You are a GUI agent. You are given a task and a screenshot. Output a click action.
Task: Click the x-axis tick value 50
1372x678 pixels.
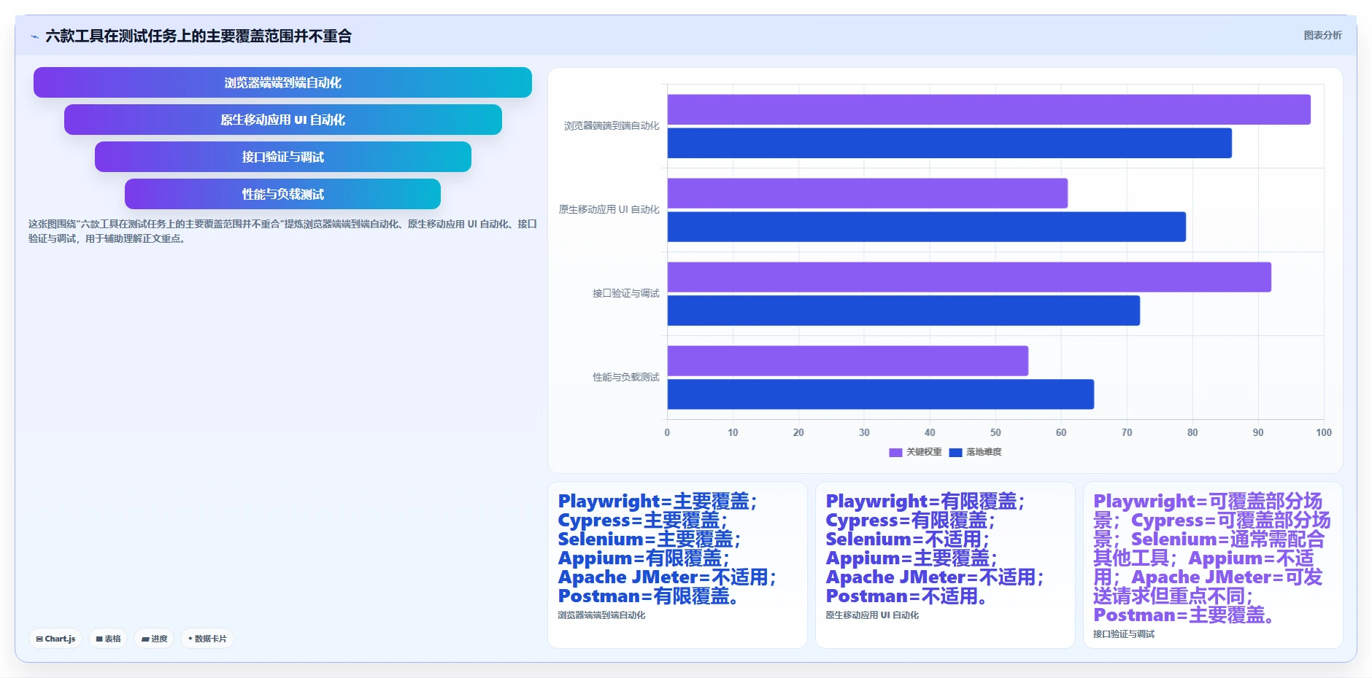tap(995, 432)
